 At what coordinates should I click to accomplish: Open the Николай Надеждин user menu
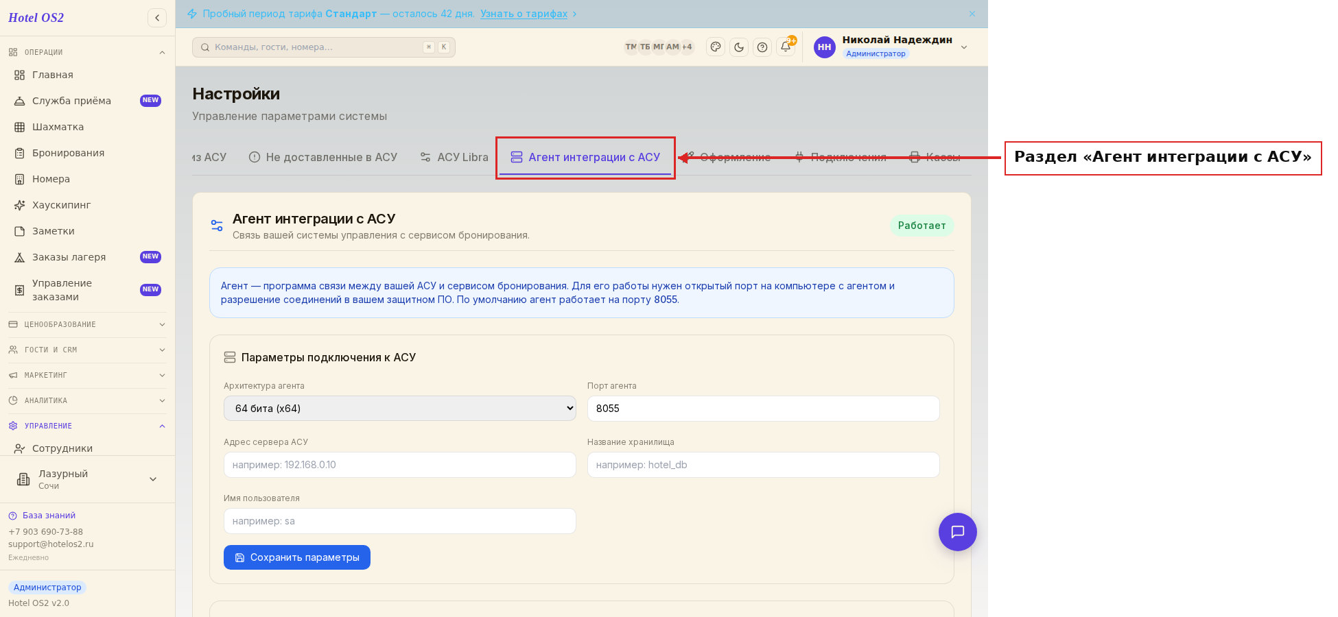892,47
